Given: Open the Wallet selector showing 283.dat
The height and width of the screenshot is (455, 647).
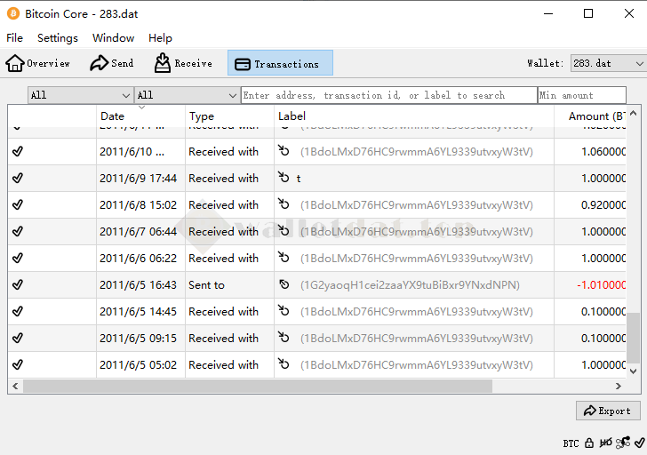Looking at the screenshot, I should pos(608,63).
